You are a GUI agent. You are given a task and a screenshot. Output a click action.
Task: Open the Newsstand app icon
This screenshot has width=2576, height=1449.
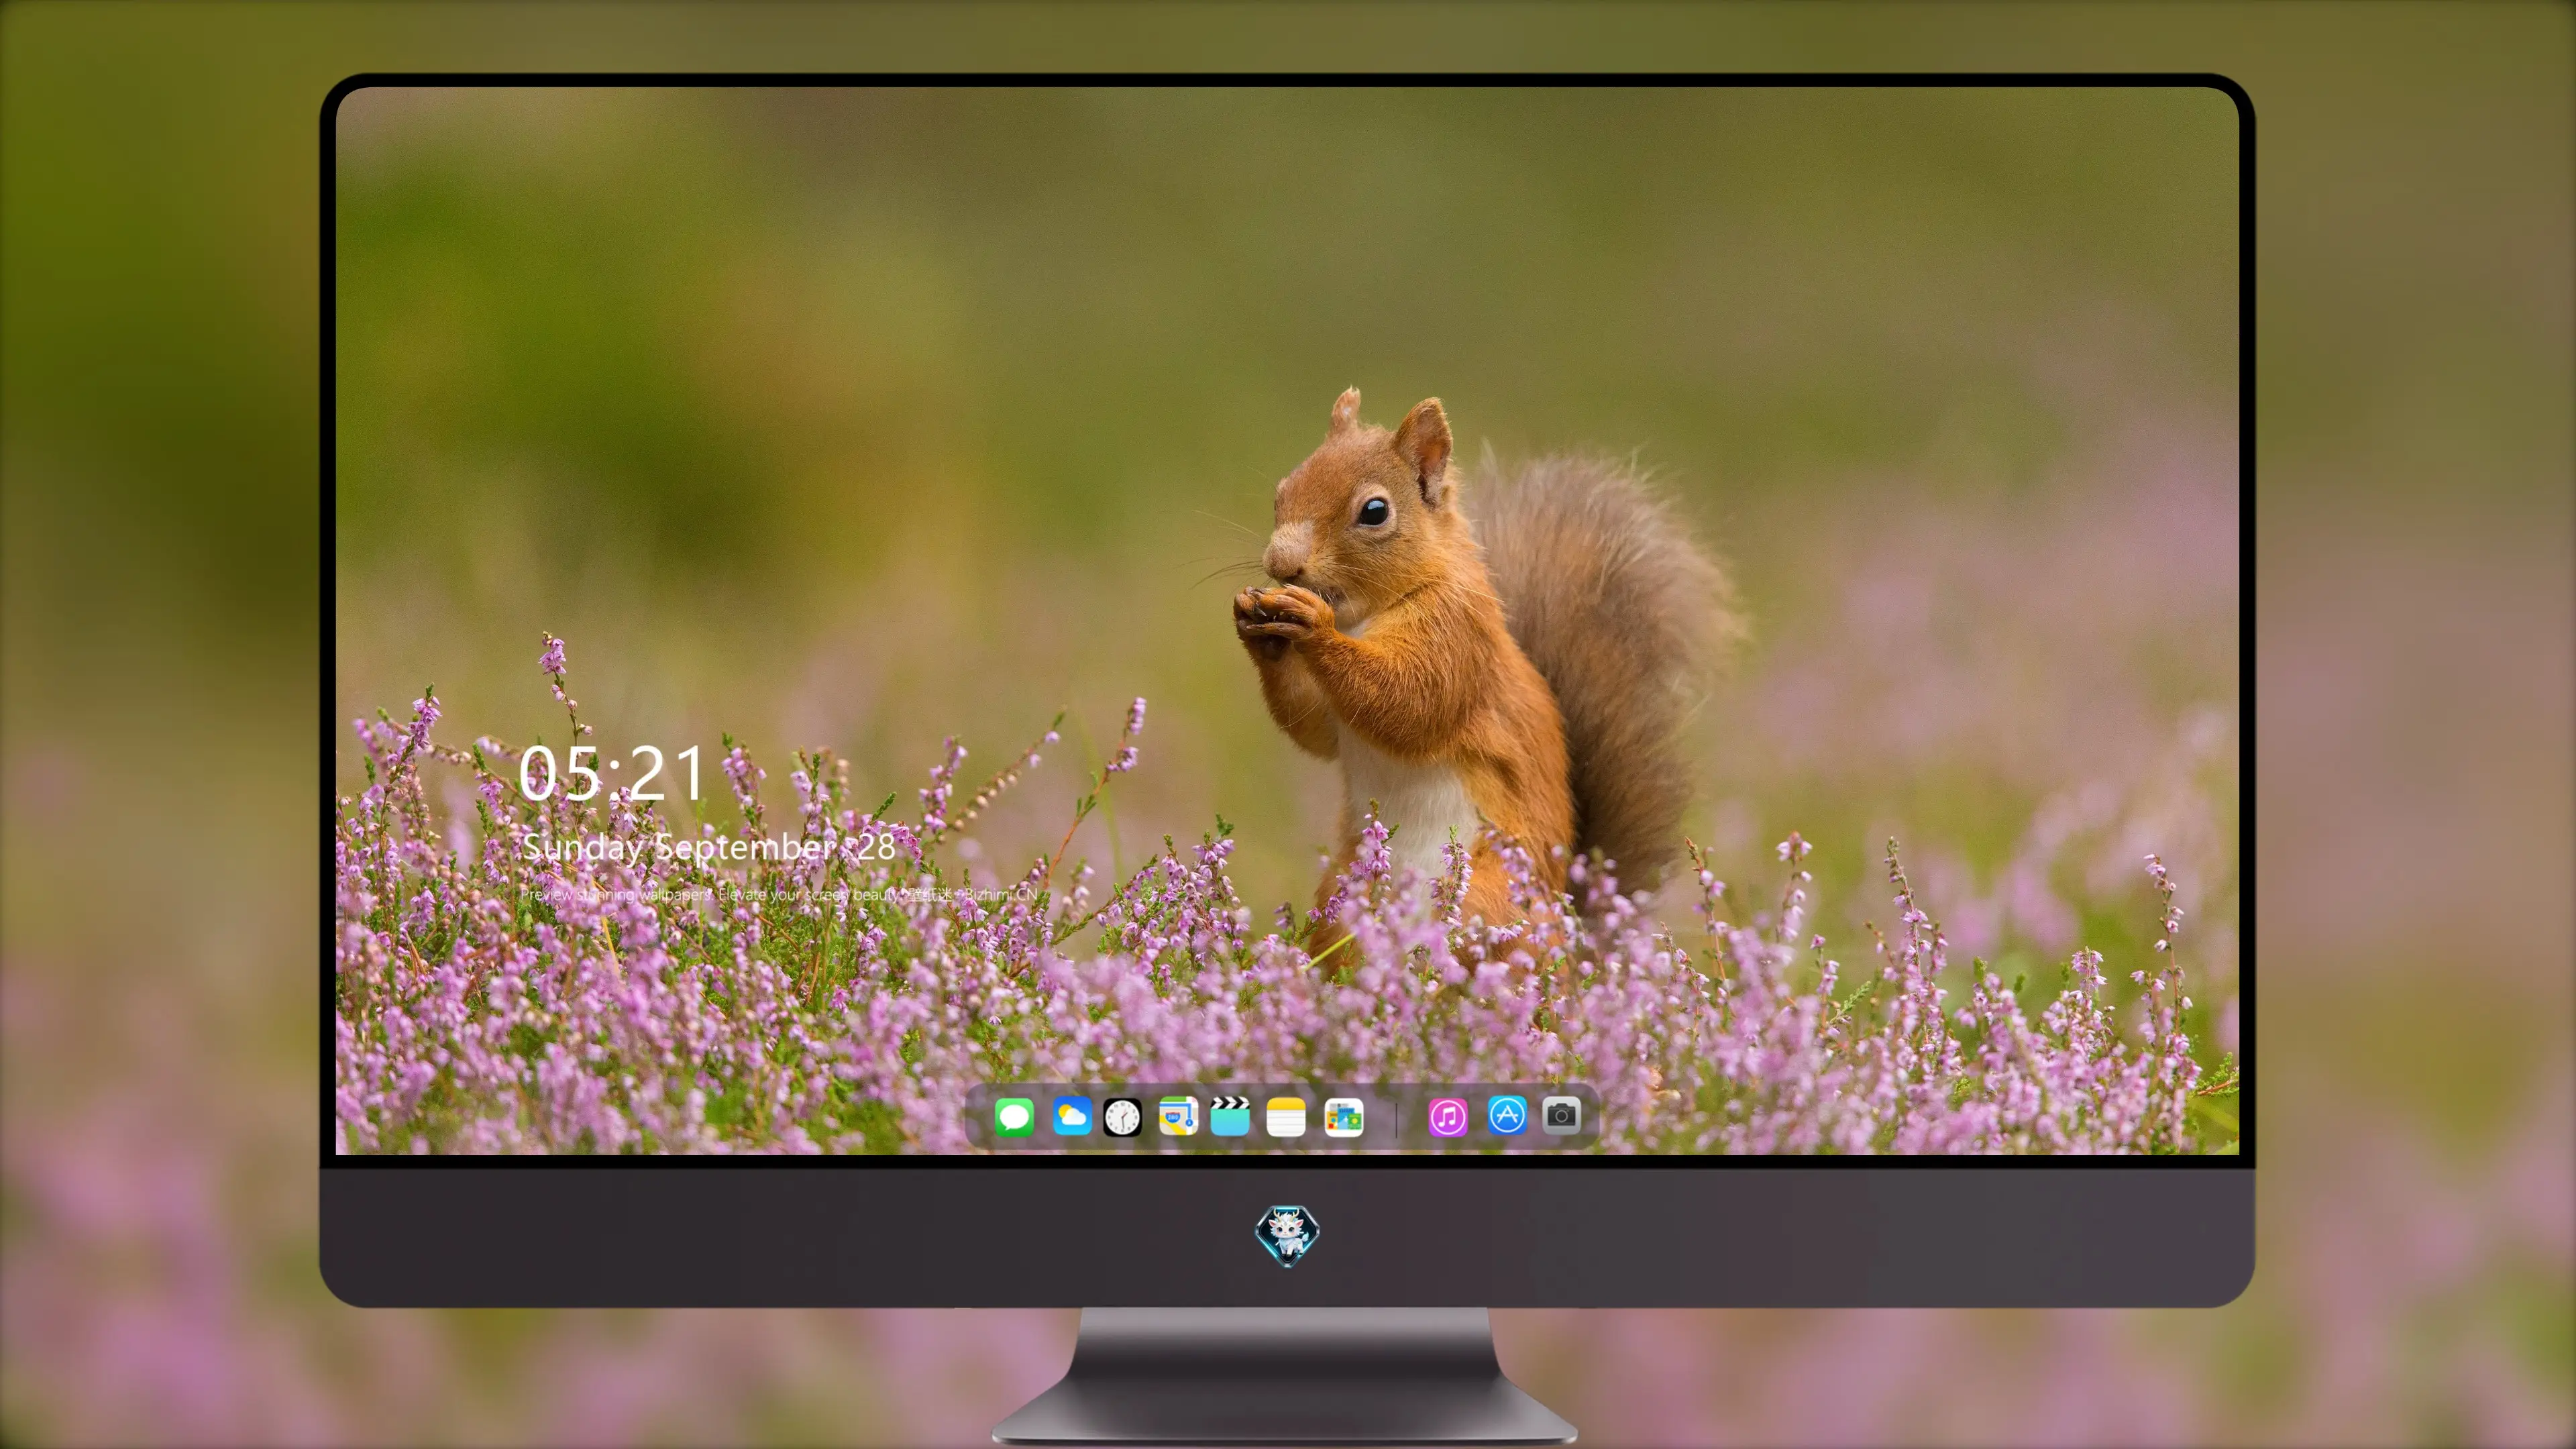point(1344,1117)
